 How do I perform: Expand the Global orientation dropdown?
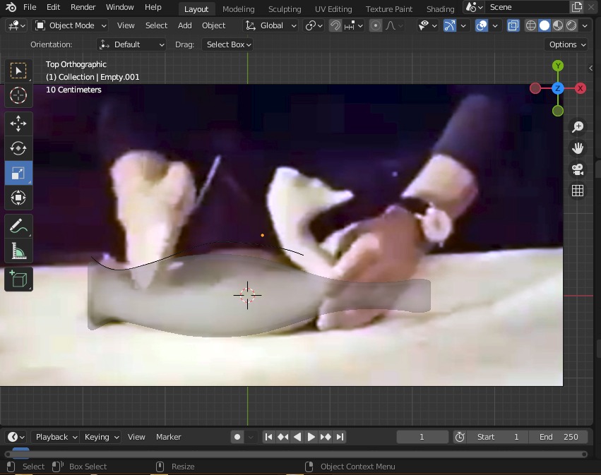click(271, 25)
